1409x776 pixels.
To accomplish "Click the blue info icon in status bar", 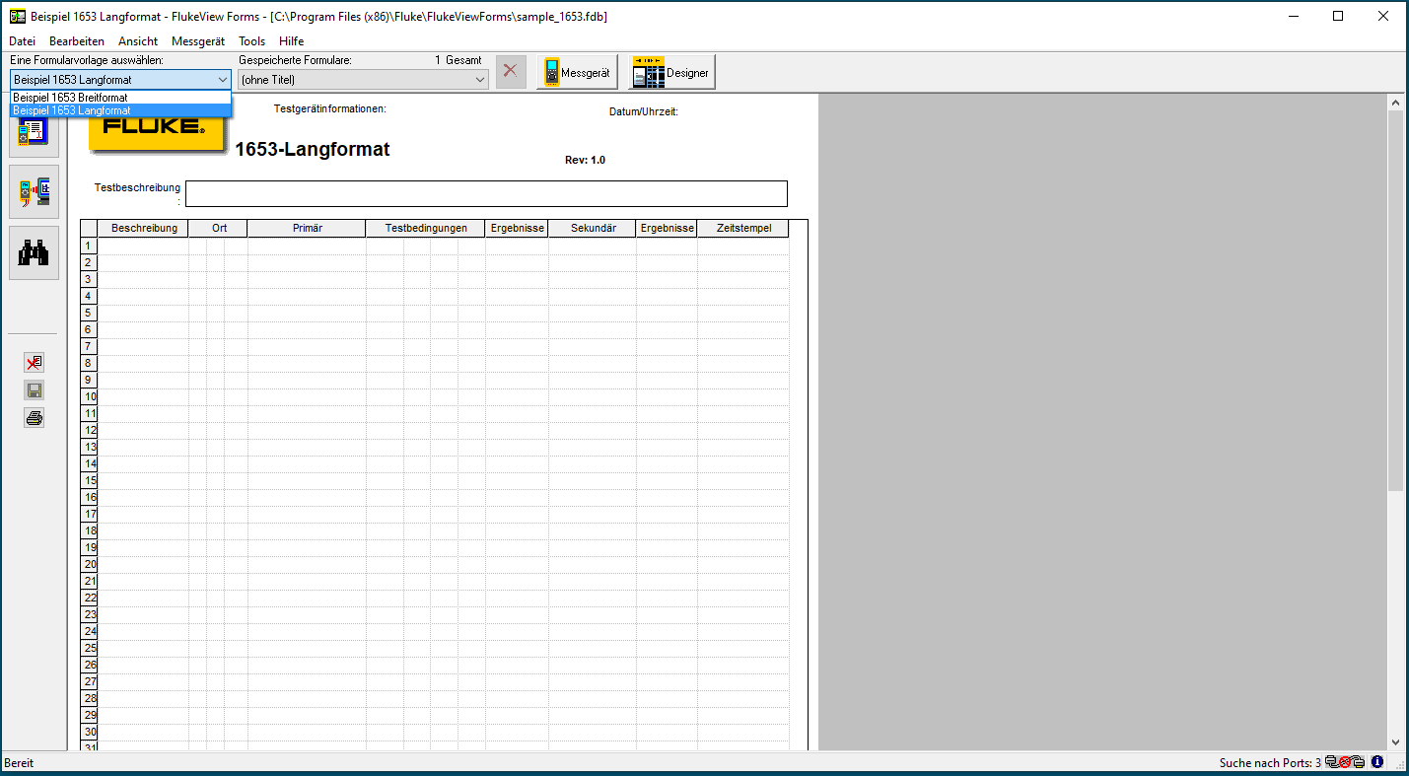I will tap(1377, 762).
